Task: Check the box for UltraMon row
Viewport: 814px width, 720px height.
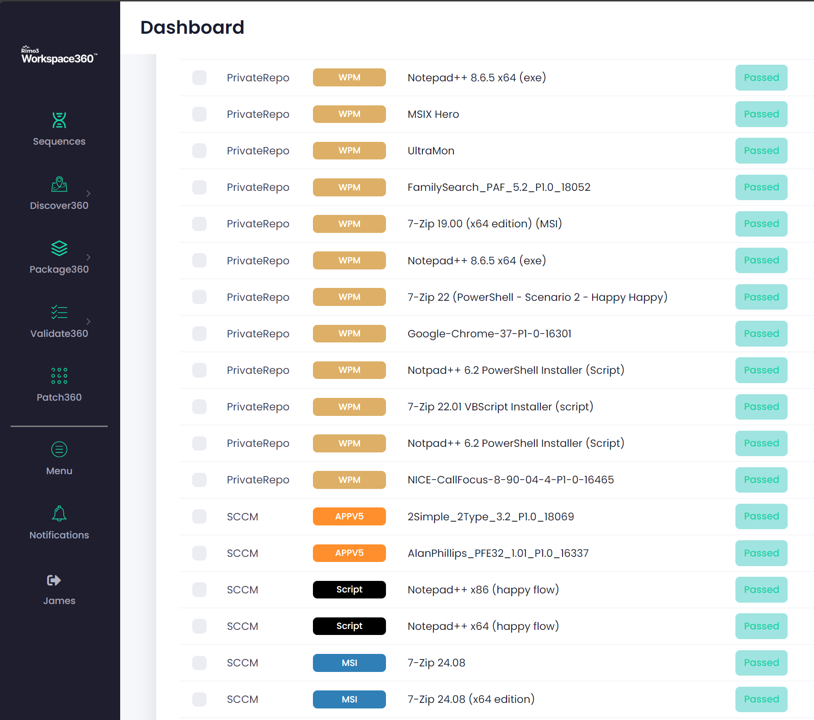Action: pyautogui.click(x=199, y=151)
